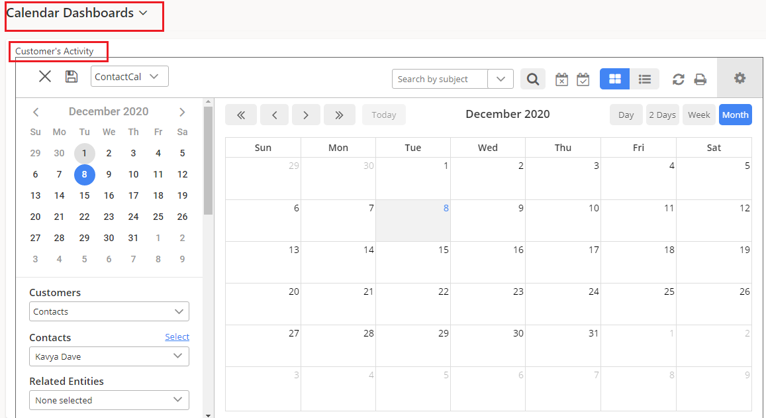Click the Search by subject field
Viewport: 766px width, 418px height.
[440, 79]
